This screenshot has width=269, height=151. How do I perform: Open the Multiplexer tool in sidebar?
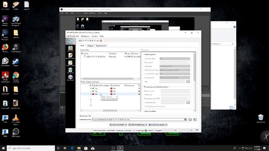70,41
